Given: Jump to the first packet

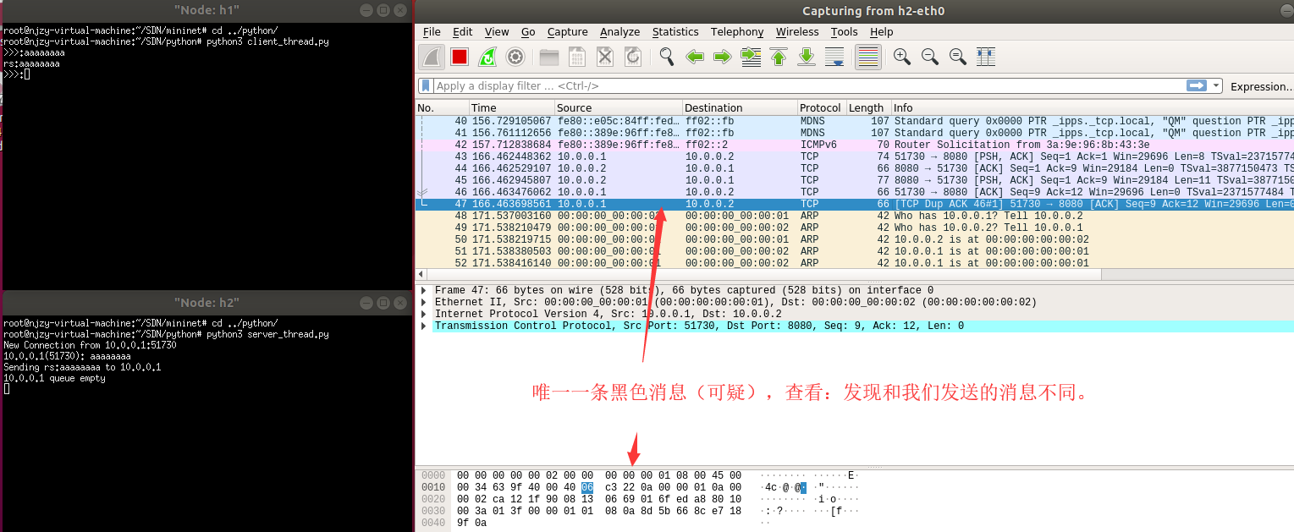Looking at the screenshot, I should tap(779, 57).
